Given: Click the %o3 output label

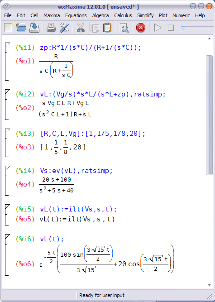Looking at the screenshot, I should [x=25, y=147].
